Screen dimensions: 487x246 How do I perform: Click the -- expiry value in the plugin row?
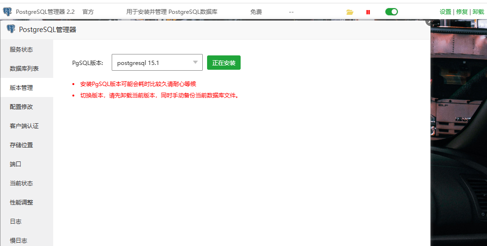coord(291,12)
